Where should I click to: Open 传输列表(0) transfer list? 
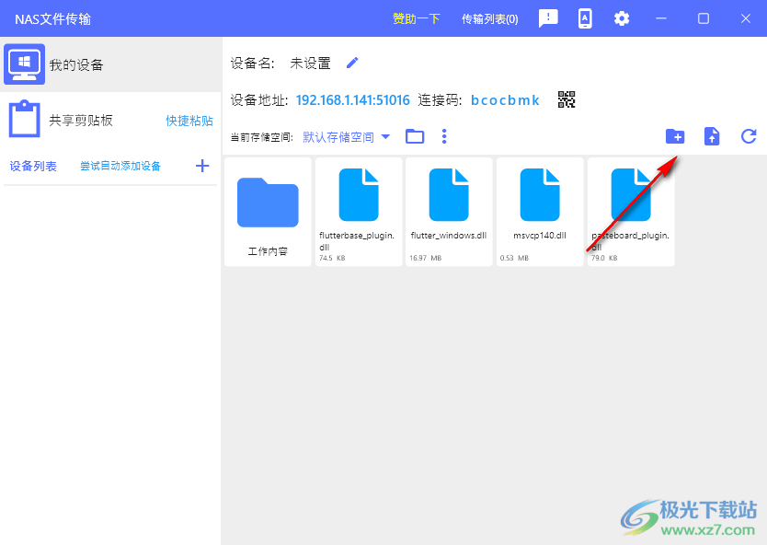point(489,18)
